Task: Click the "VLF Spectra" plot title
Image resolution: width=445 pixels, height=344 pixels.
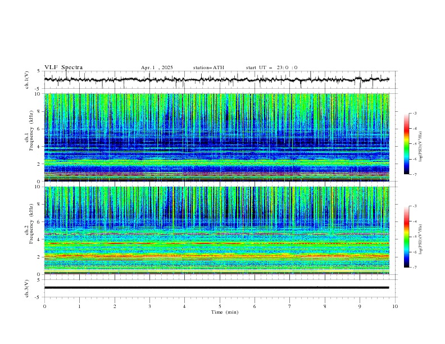Action: (63, 67)
